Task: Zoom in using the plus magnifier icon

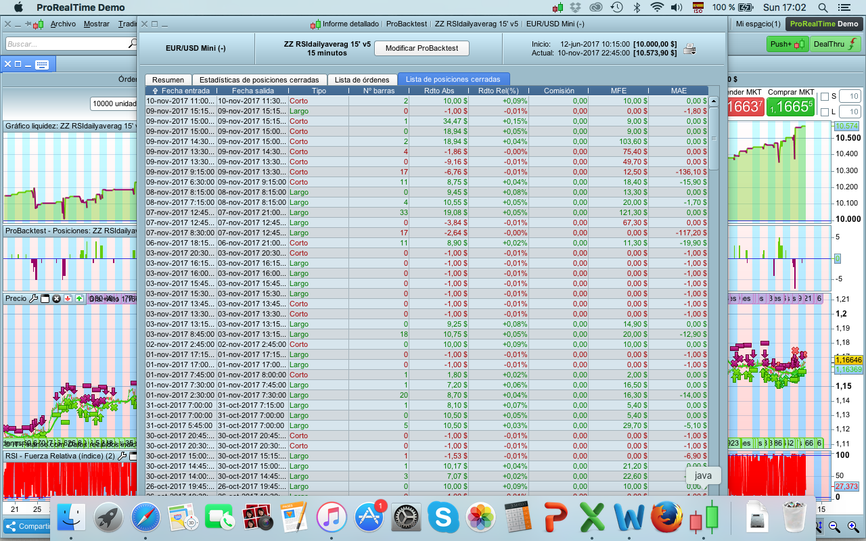Action: [852, 526]
